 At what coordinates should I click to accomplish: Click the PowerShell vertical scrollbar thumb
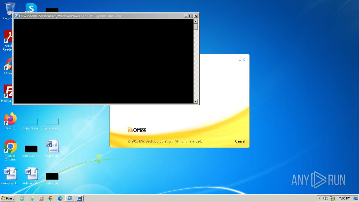[x=196, y=27]
